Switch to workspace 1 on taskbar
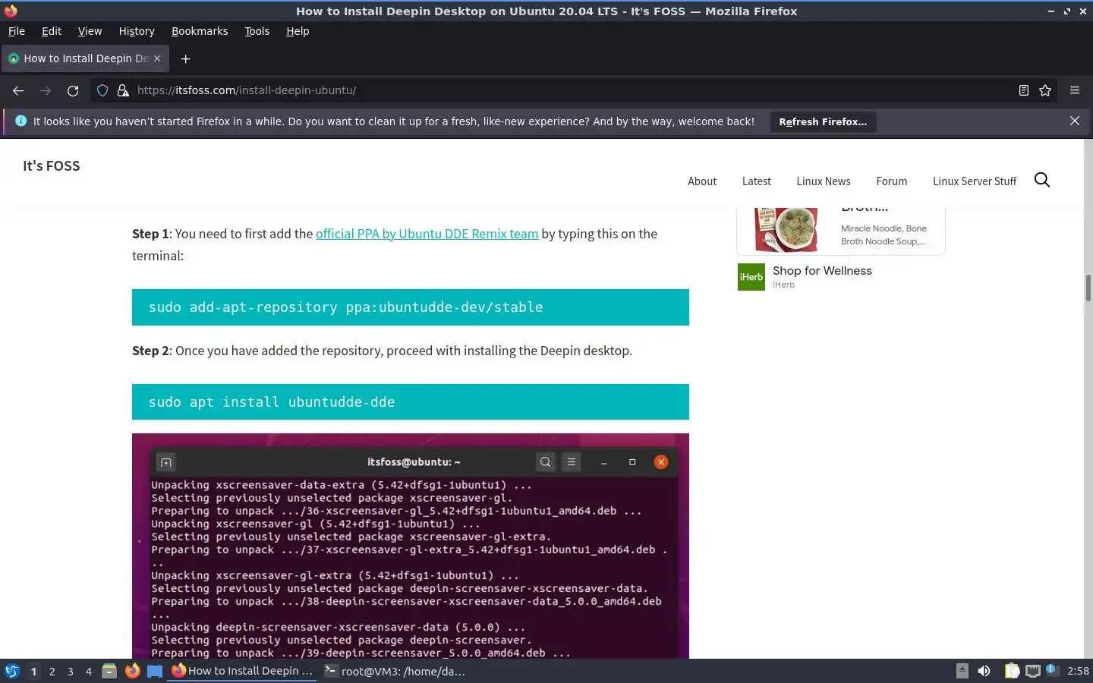Screen dimensions: 1093x683 (x=33, y=671)
